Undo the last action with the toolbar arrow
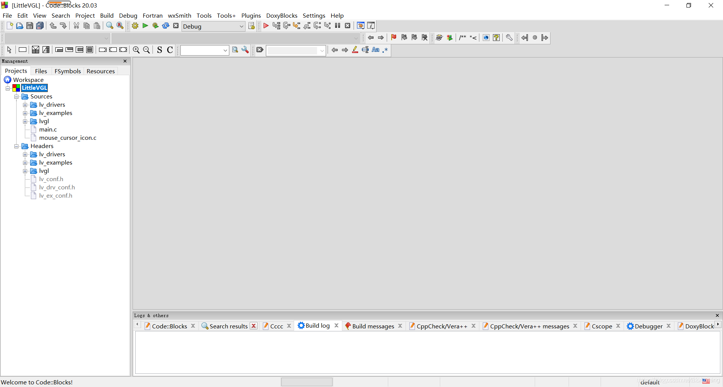 (53, 26)
